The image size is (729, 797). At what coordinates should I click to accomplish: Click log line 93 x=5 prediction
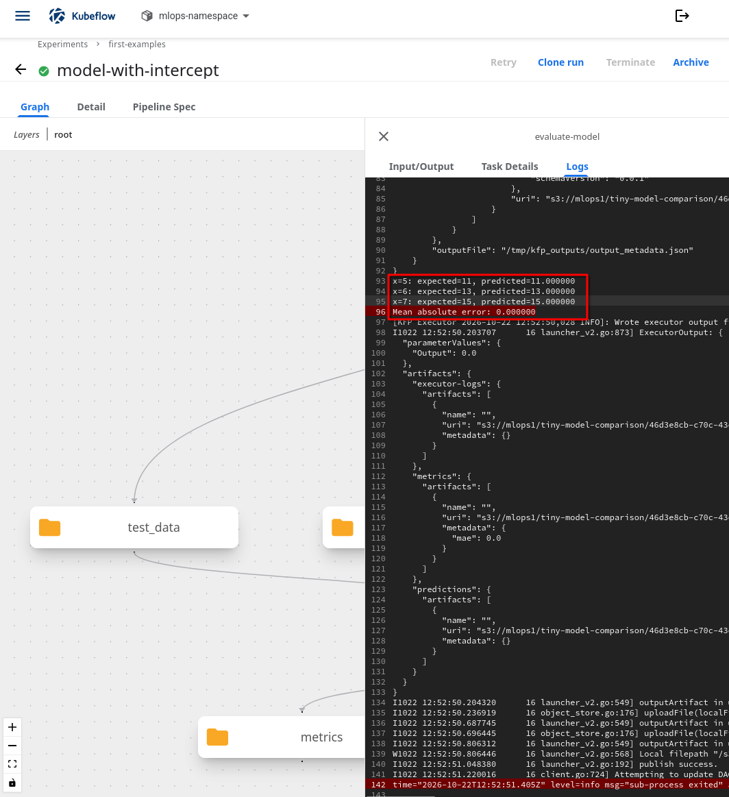coord(484,281)
